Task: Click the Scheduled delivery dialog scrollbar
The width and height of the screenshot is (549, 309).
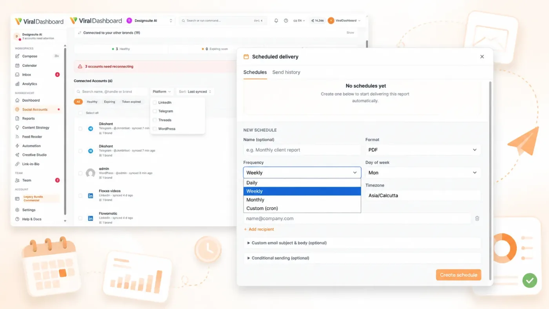Action: click(x=490, y=180)
